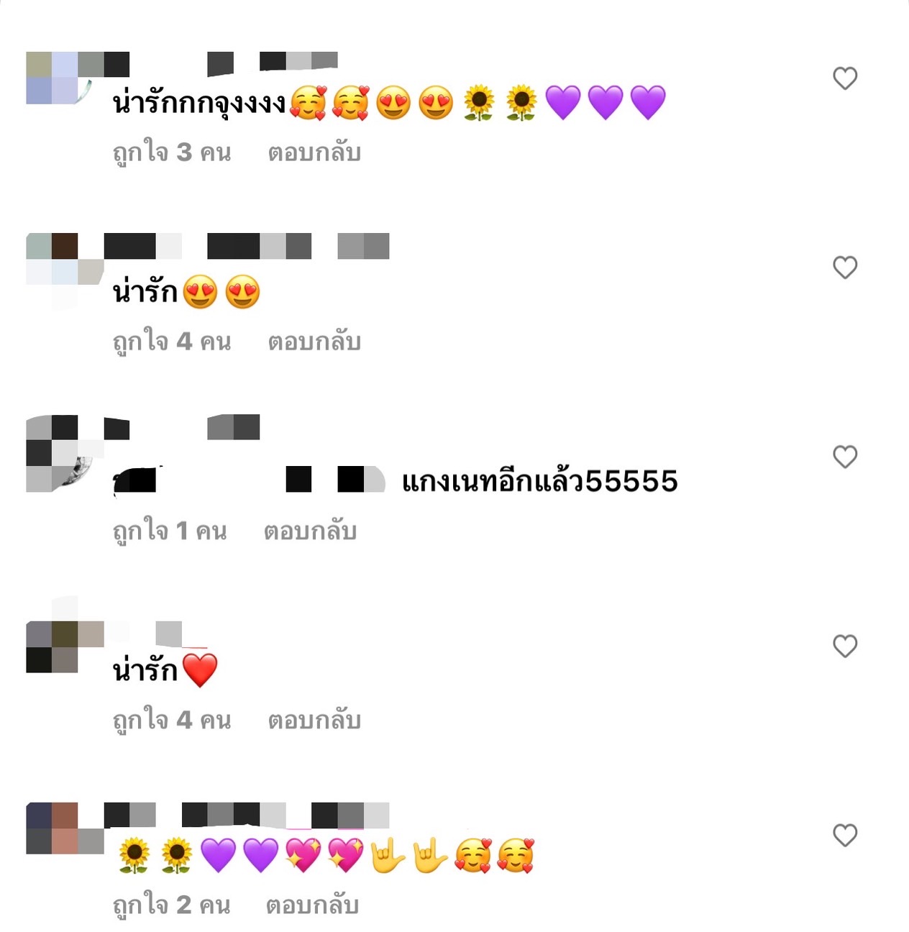
Task: Open ถูกใจ 4 คน under red-heart comment
Action: click(172, 720)
